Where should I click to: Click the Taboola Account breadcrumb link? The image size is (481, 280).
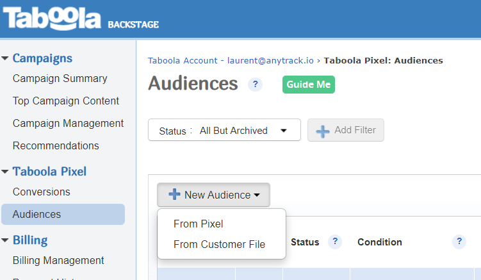231,60
